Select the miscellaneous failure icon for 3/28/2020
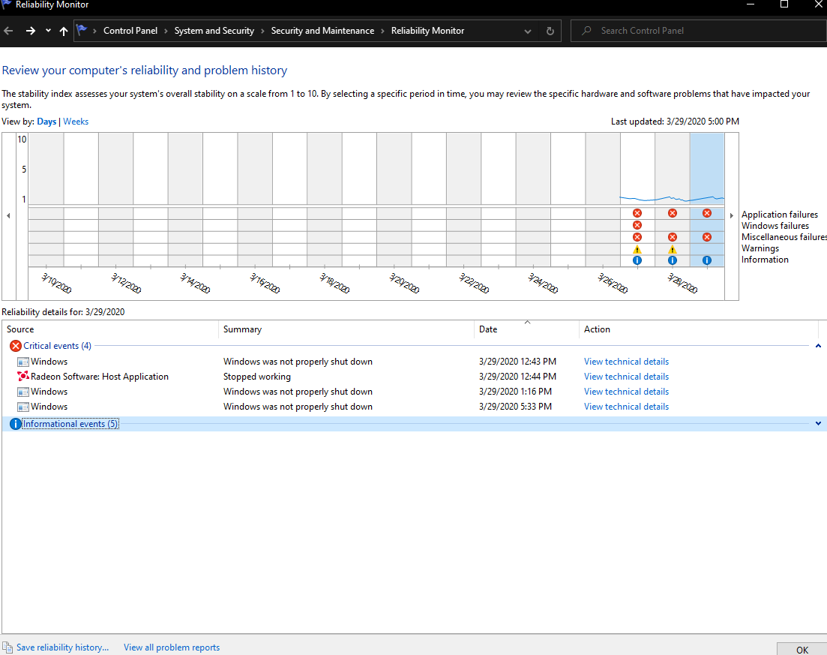The image size is (827, 655). click(673, 238)
